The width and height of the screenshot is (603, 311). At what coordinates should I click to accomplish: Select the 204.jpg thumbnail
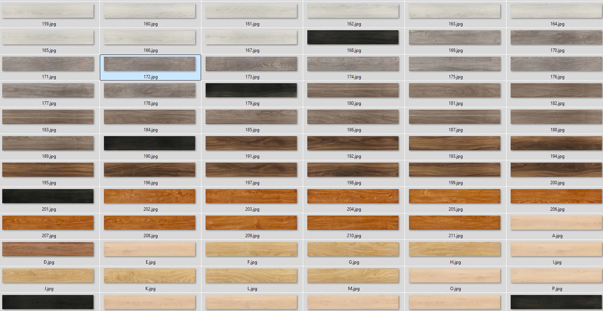pos(353,196)
